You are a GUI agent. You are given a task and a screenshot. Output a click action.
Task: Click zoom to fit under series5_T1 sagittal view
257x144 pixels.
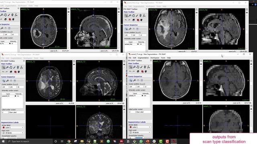[237, 103]
